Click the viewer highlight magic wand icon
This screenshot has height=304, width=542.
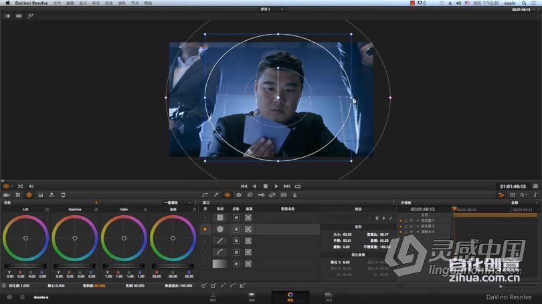(30, 16)
